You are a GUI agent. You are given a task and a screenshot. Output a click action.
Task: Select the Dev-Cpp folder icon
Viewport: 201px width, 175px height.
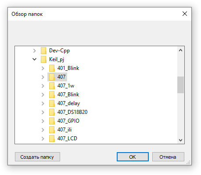click(x=43, y=51)
